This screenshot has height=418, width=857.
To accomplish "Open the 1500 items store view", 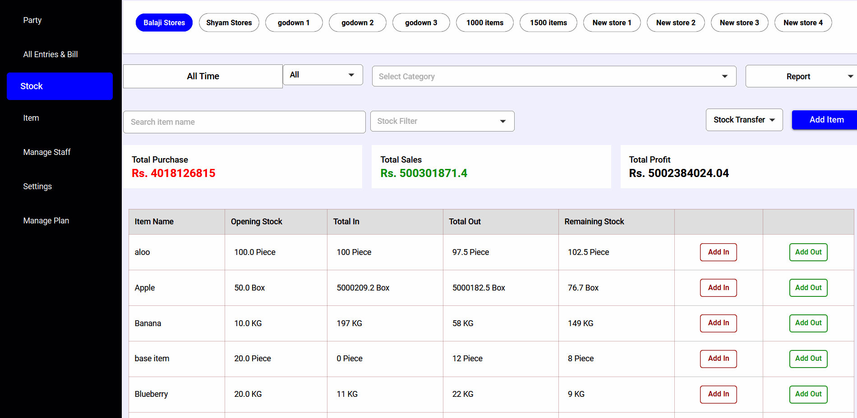I will (548, 23).
